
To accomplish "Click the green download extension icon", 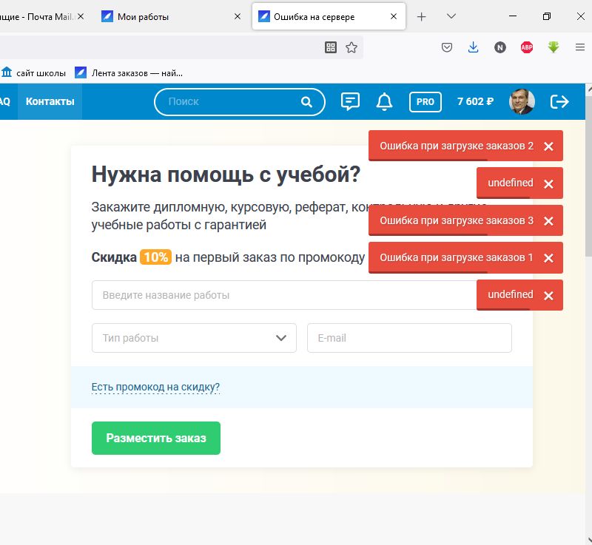I will click(554, 47).
